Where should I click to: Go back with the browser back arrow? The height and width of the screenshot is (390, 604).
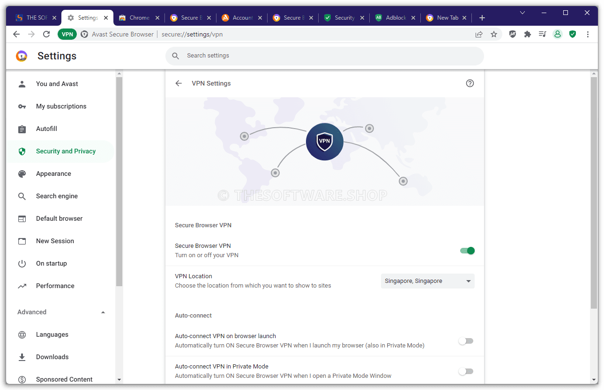pos(16,34)
